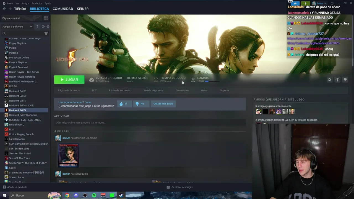Viewport: 354px width, 199px height.
Task: Open Google Chrome from taskbar
Action: click(x=67, y=195)
